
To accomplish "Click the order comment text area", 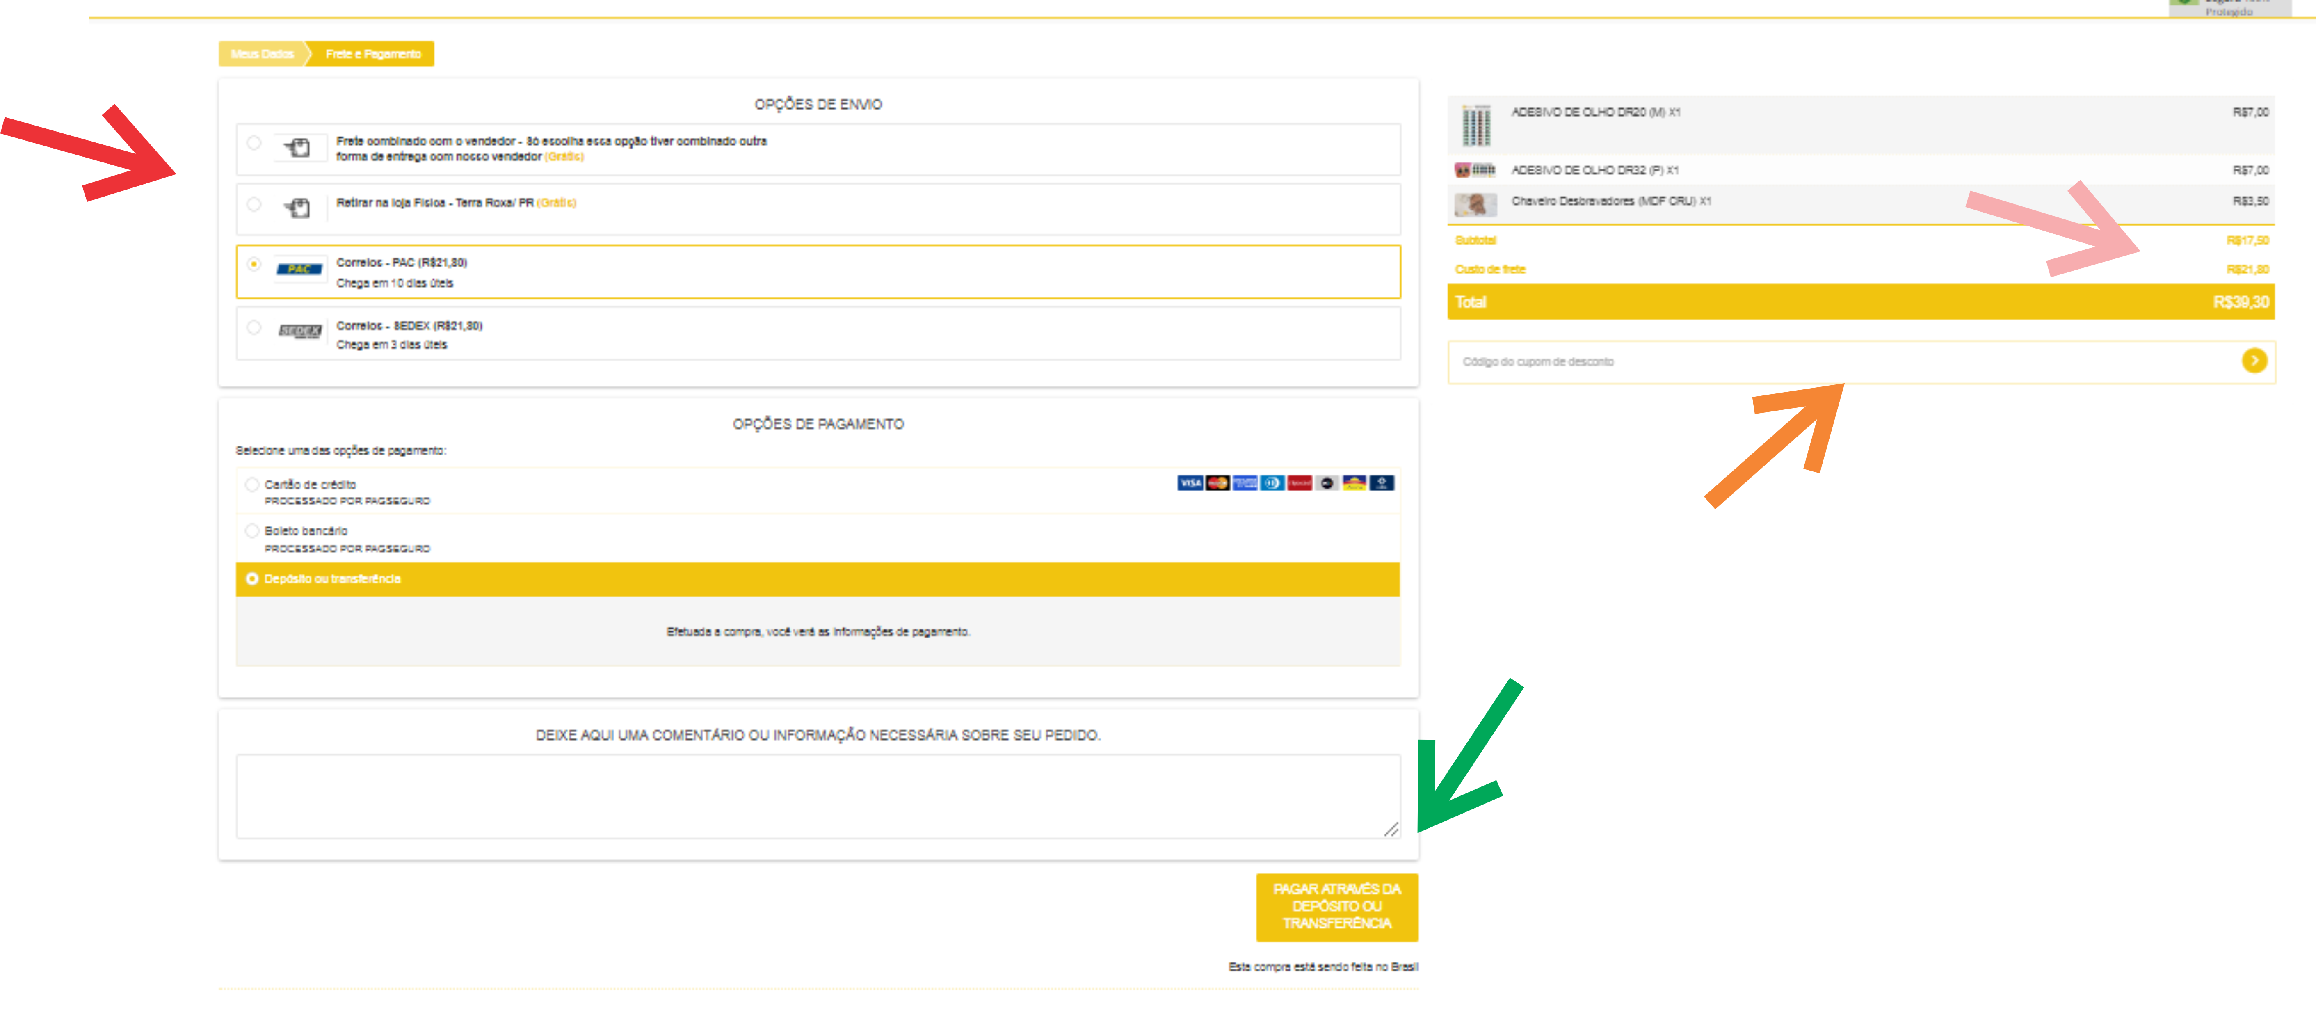I will [818, 798].
